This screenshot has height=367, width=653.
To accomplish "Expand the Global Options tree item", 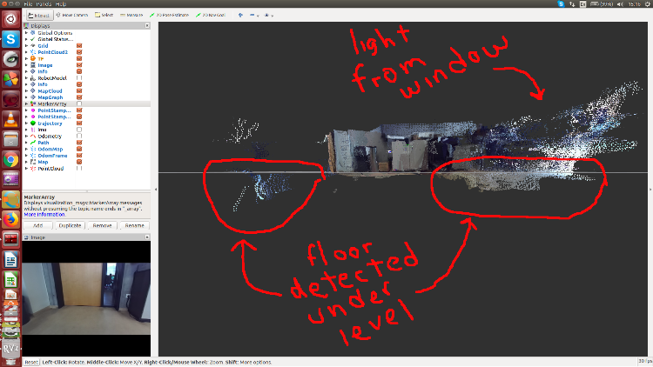I will 27,32.
